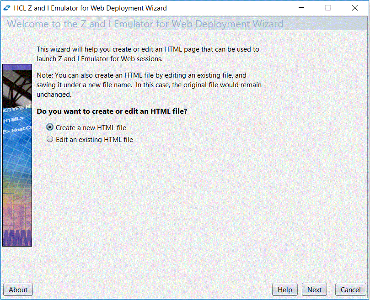370x300 pixels.
Task: Click the HCL emulator icon in the title bar
Action: pos(7,8)
